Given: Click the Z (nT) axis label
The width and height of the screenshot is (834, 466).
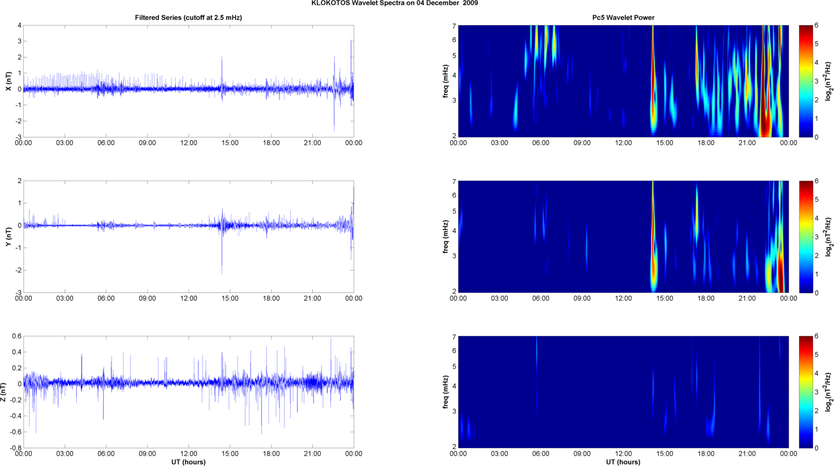Looking at the screenshot, I should coord(3,392).
